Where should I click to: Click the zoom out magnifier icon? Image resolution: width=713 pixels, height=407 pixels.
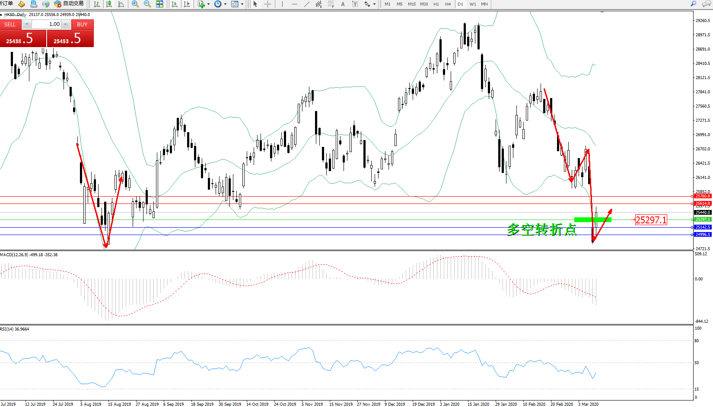147,4
